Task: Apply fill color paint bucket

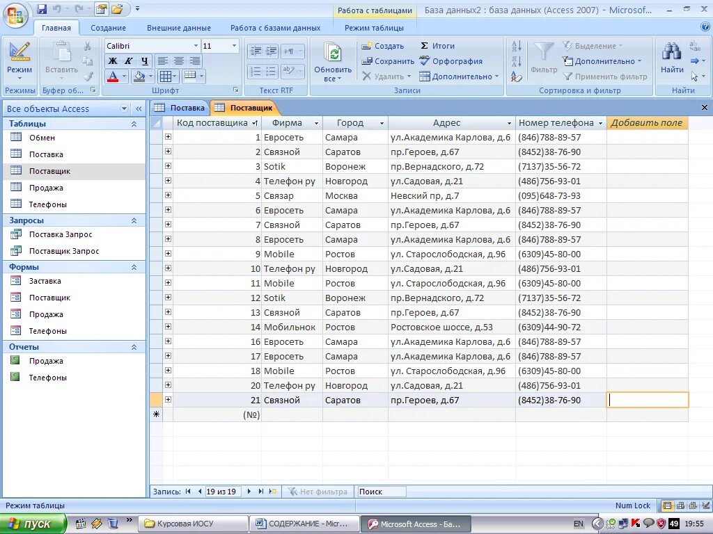Action: [139, 76]
